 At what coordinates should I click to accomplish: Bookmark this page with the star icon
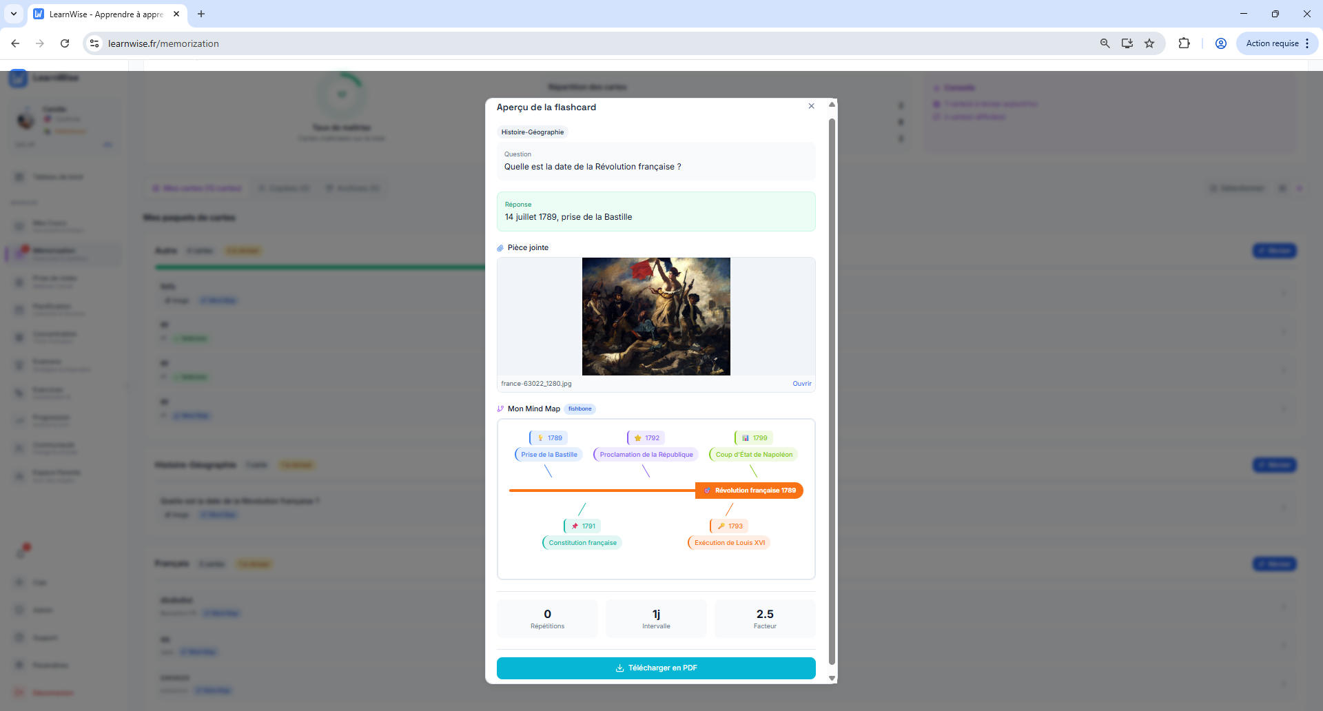click(x=1149, y=43)
